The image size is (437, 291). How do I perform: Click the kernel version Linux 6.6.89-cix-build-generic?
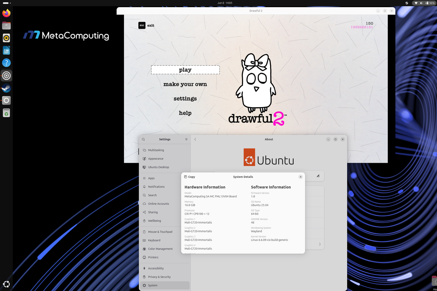click(270, 240)
